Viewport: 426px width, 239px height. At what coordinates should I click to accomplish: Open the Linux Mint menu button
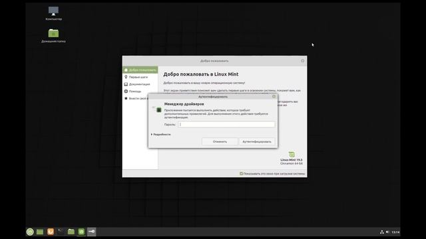[30, 232]
